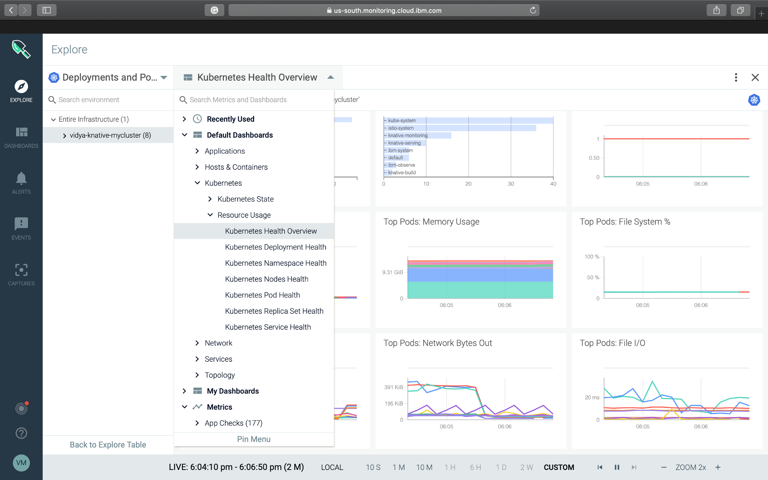Open the notifications radar icon with red dot
The image size is (768, 480).
(x=22, y=408)
